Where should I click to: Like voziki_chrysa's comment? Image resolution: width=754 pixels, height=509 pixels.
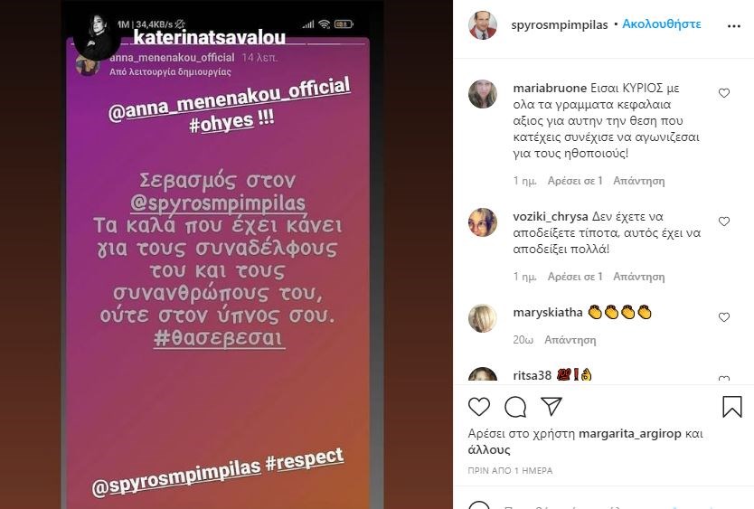coord(723,222)
